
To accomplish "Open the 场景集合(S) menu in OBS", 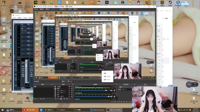I will 63,9.
